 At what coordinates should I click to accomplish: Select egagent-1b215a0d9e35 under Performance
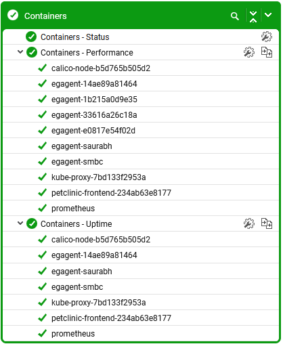tap(94, 100)
